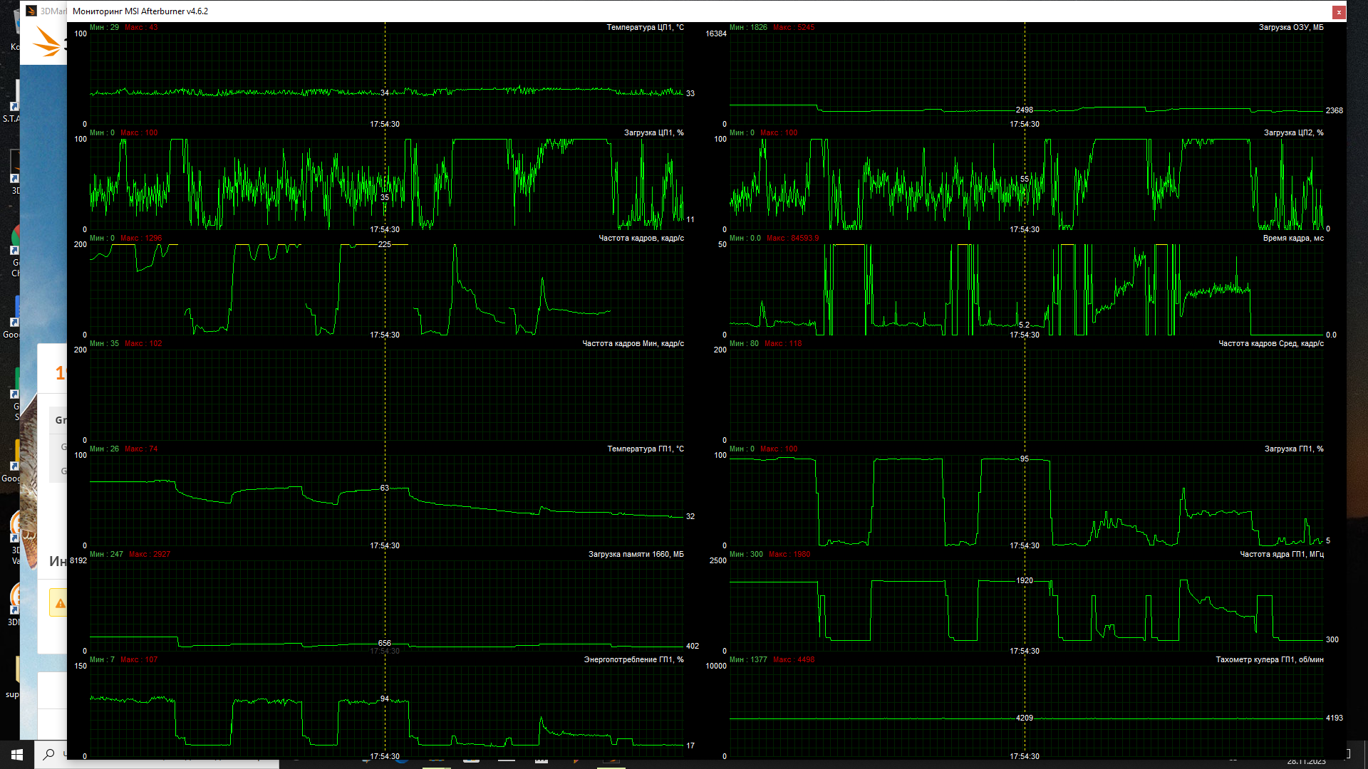Click inside the Загрузка памяти graph
Viewport: 1368px width, 769px height.
285,605
